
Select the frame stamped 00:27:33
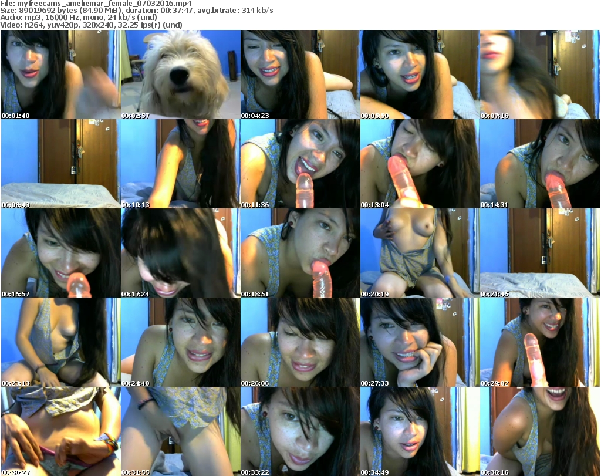click(420, 342)
